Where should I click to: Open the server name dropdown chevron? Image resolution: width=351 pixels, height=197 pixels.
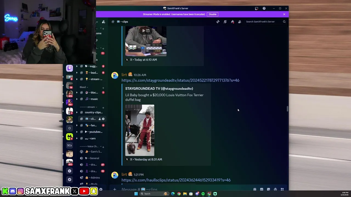coord(97,22)
